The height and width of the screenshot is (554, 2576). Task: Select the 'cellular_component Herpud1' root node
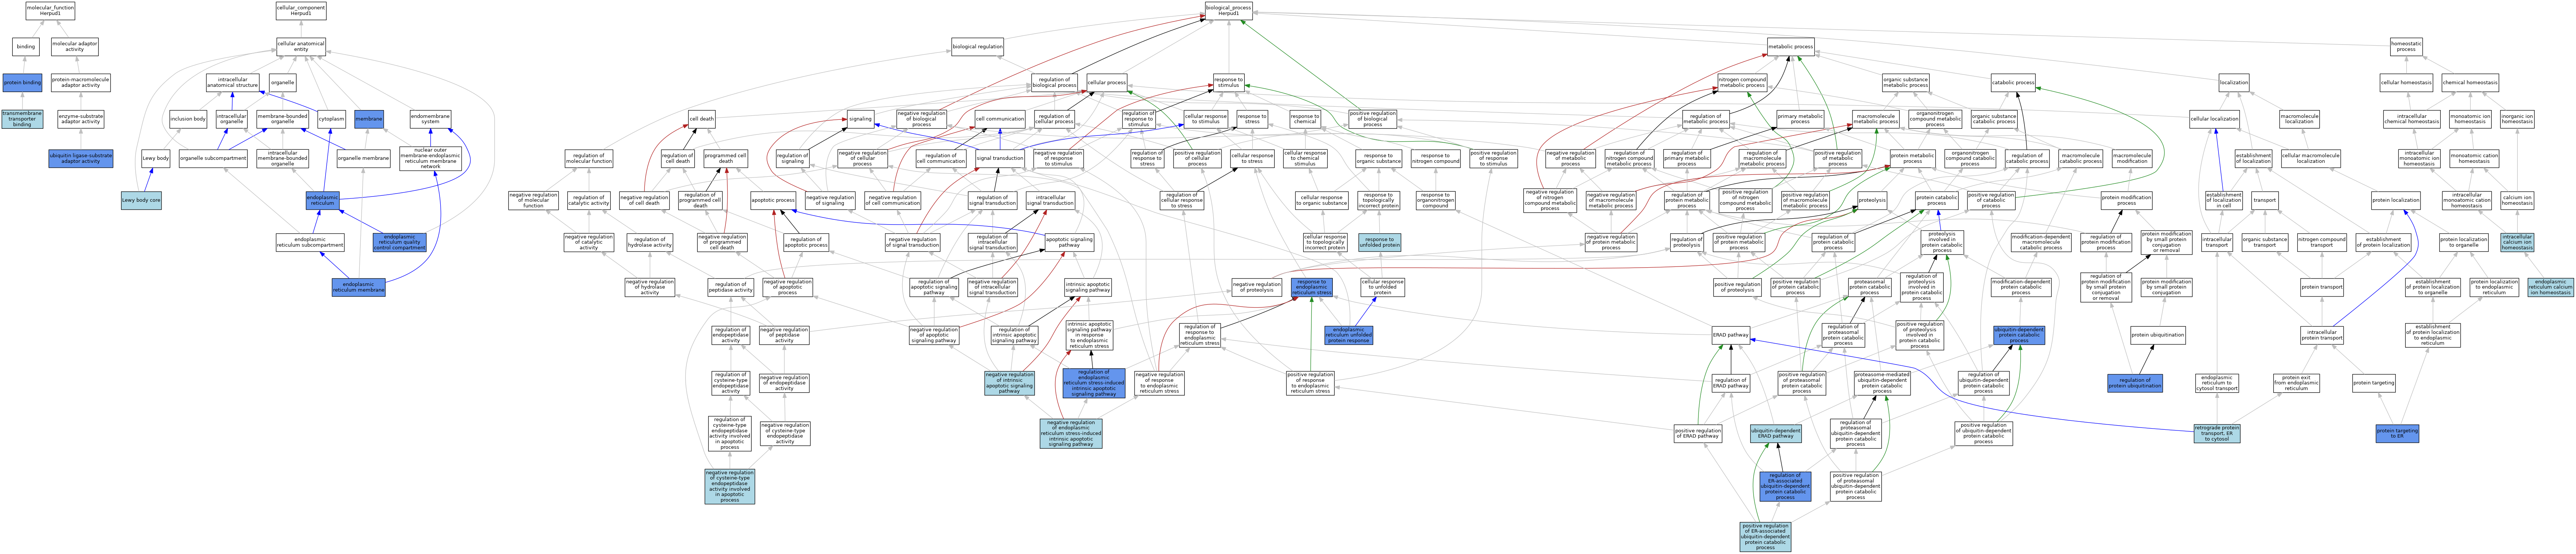click(301, 11)
